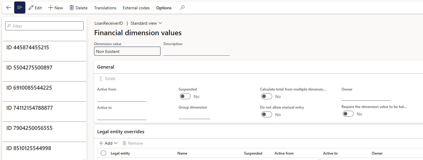Toggle Calculate total from multiple dimensions
This screenshot has height=160, width=423.
coord(267,97)
